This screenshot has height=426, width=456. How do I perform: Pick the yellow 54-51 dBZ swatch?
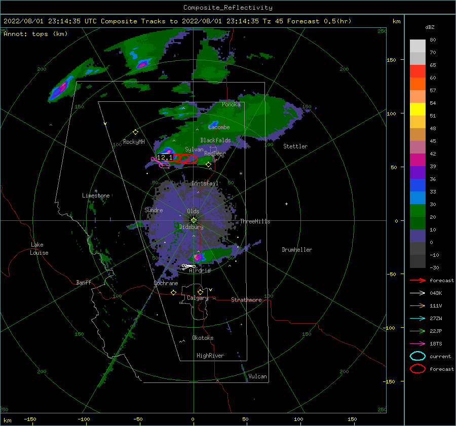pos(417,109)
